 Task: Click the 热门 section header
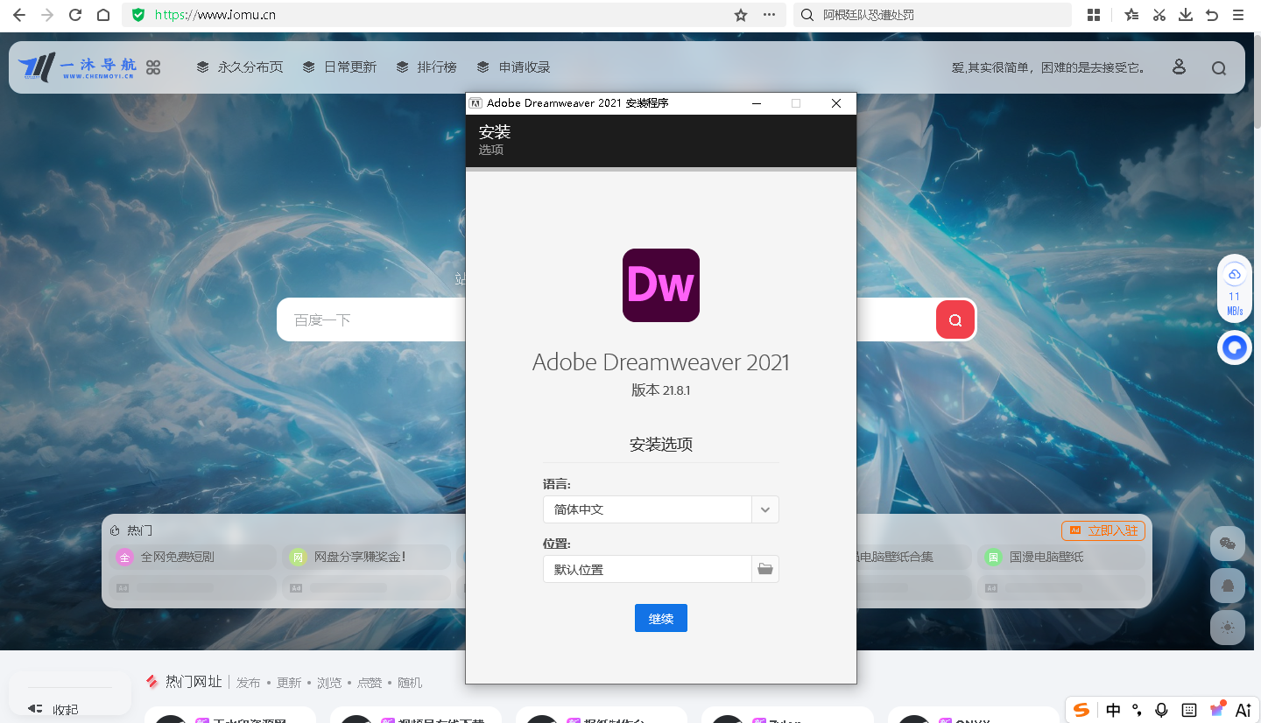tap(132, 530)
